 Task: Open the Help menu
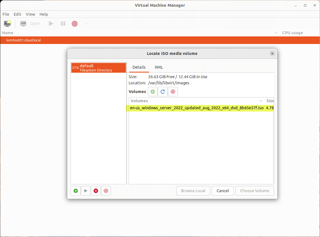pos(44,14)
